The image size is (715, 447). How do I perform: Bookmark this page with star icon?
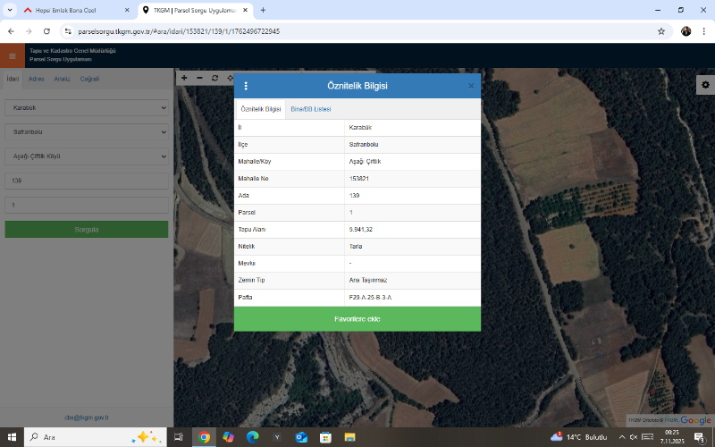click(x=661, y=30)
